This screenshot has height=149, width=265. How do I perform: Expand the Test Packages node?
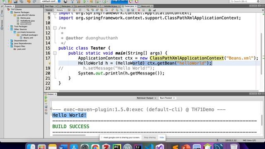coord(9,26)
